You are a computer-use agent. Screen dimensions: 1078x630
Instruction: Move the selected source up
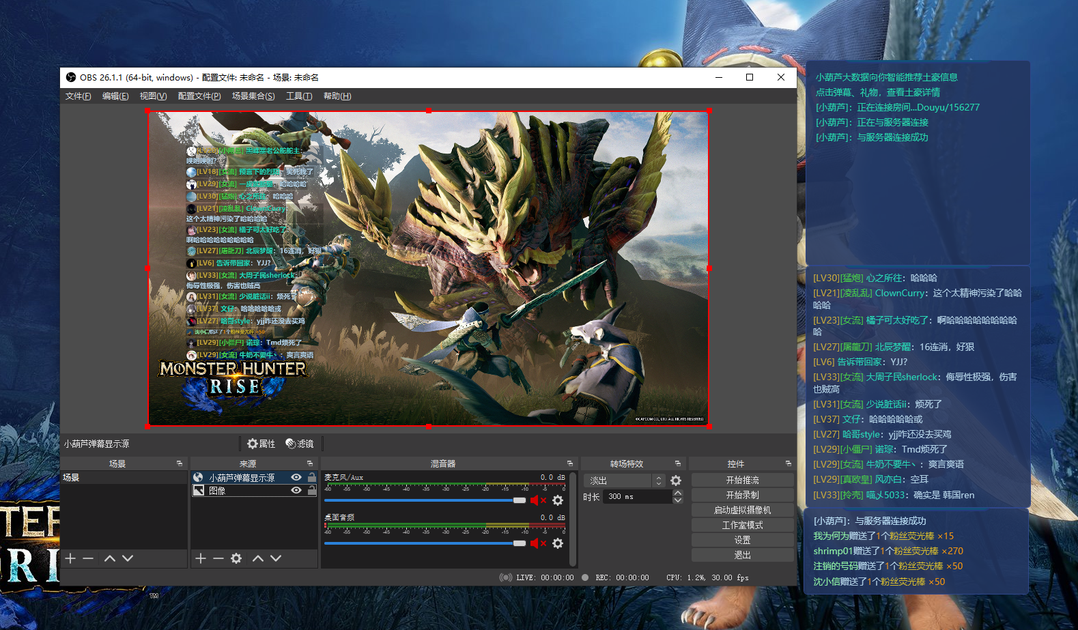(x=257, y=558)
